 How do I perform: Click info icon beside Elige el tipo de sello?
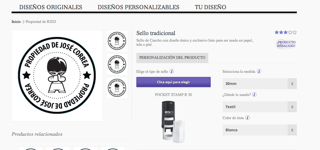coord(172,72)
